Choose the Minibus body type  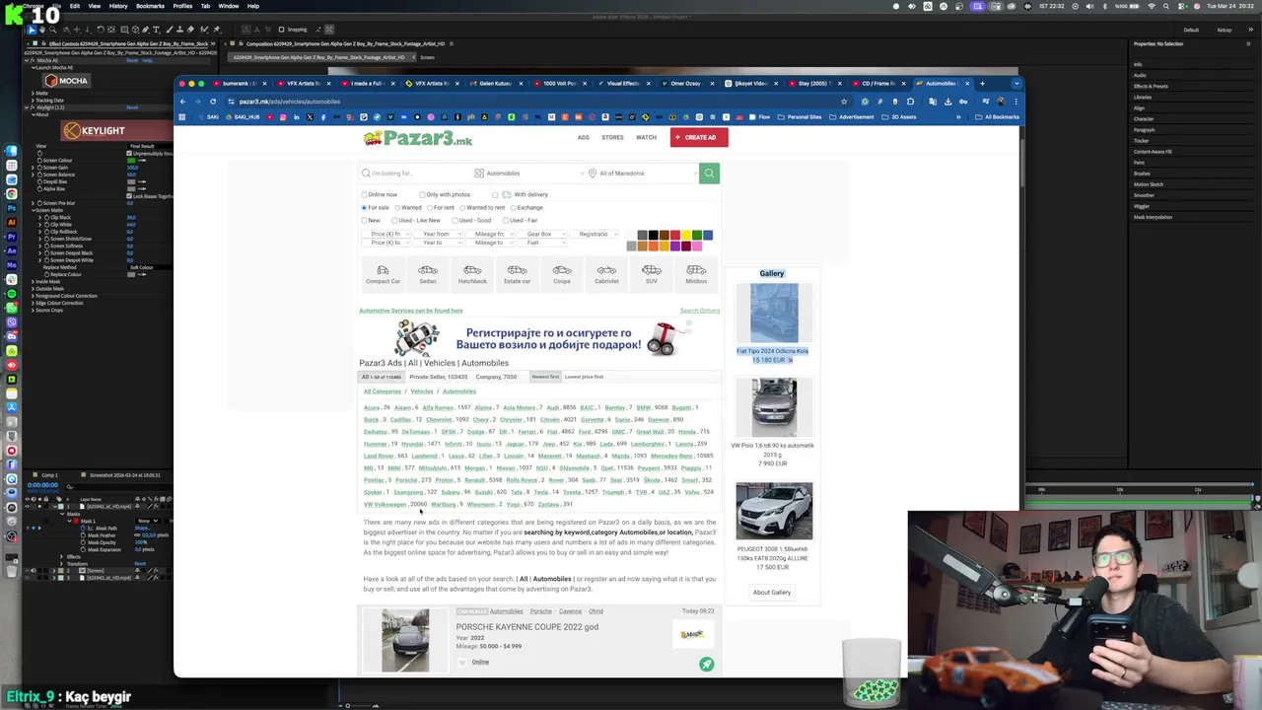[696, 274]
